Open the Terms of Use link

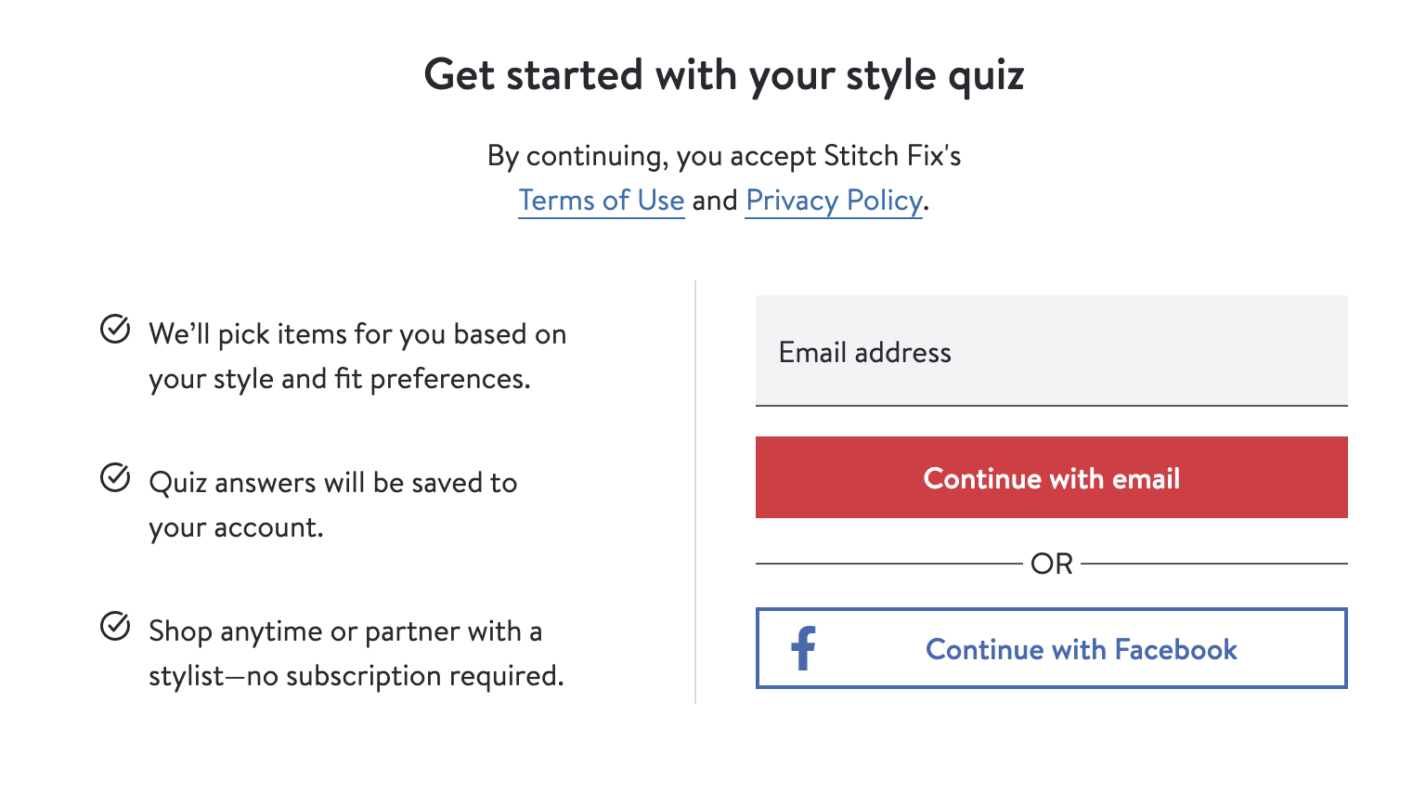click(x=602, y=201)
